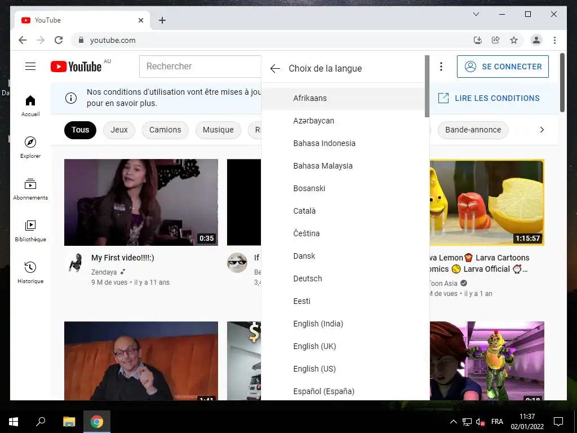Open the tab search chevron in Chrome
Screen dimensions: 577x433
coord(476,14)
